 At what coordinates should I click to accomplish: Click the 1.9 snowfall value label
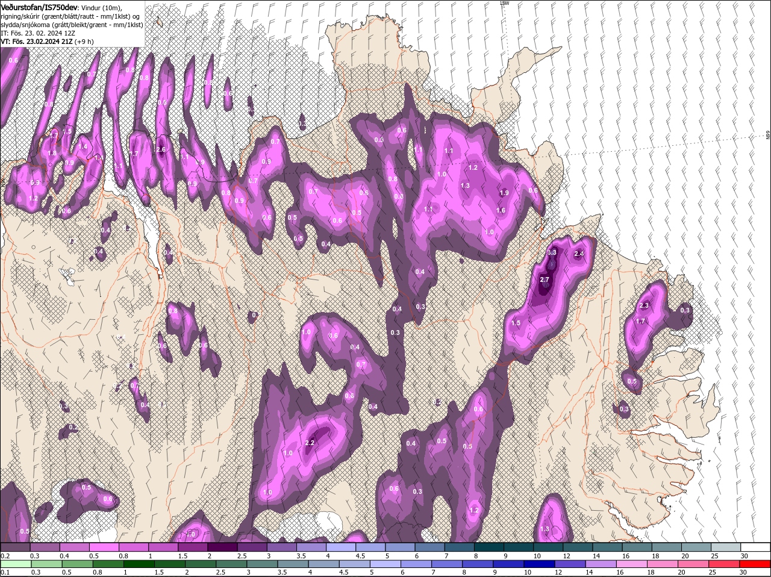coord(504,193)
